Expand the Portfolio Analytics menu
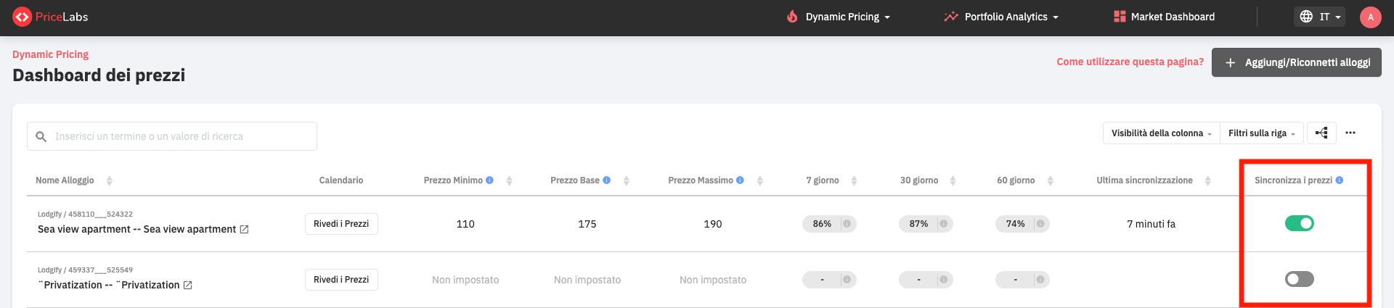This screenshot has height=308, width=1394. click(x=1001, y=17)
